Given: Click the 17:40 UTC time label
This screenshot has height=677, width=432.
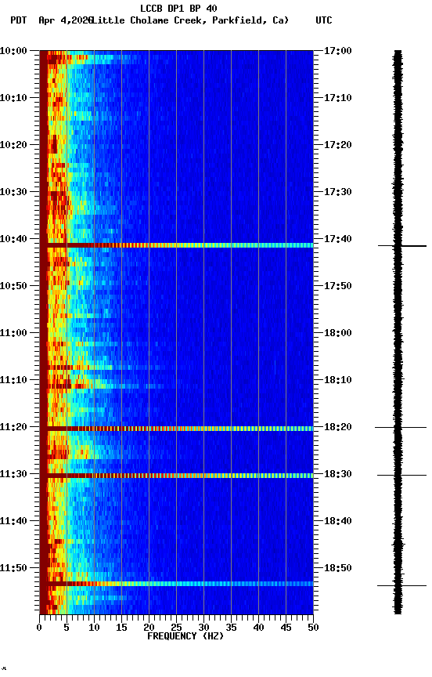Looking at the screenshot, I should [338, 239].
